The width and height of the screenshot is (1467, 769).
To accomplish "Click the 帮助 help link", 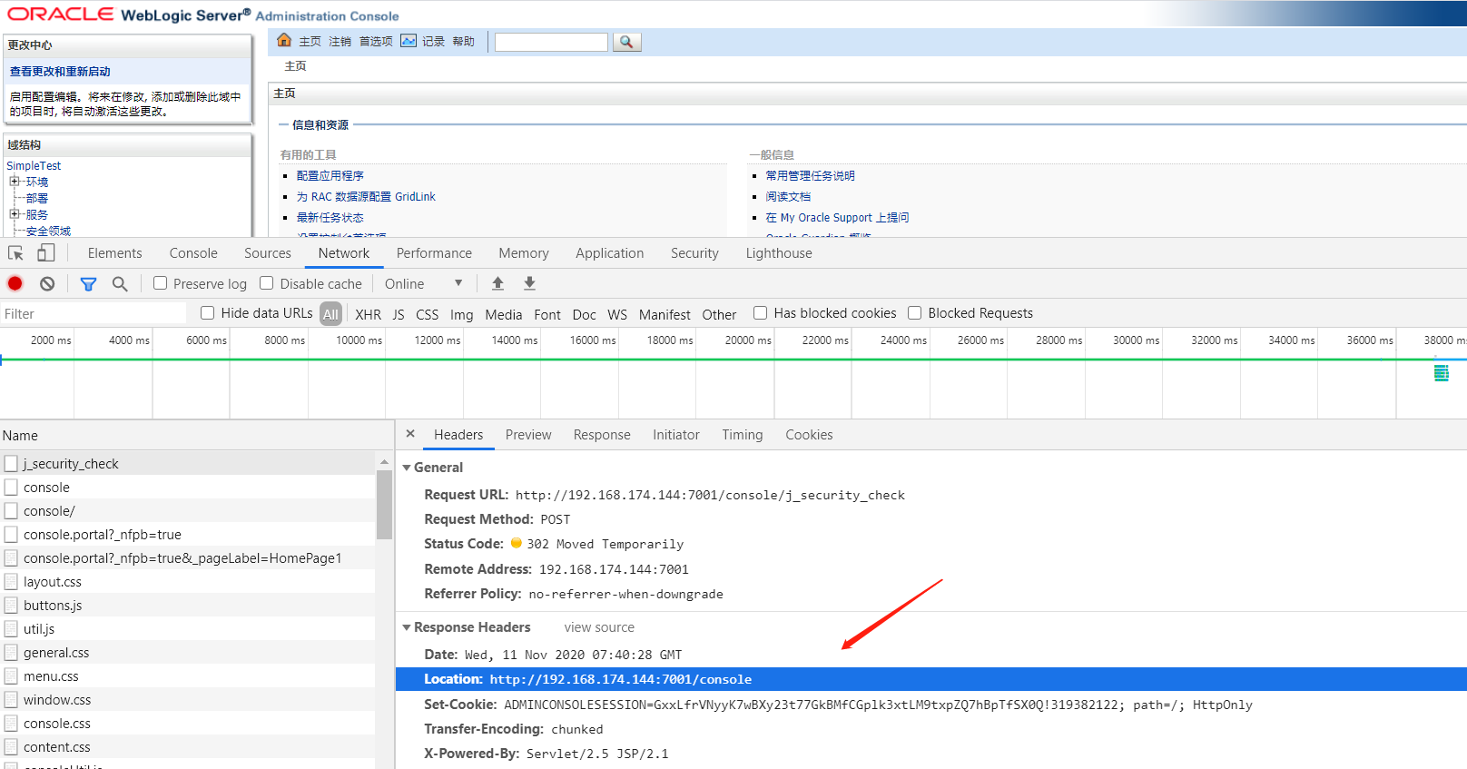I will (x=464, y=41).
